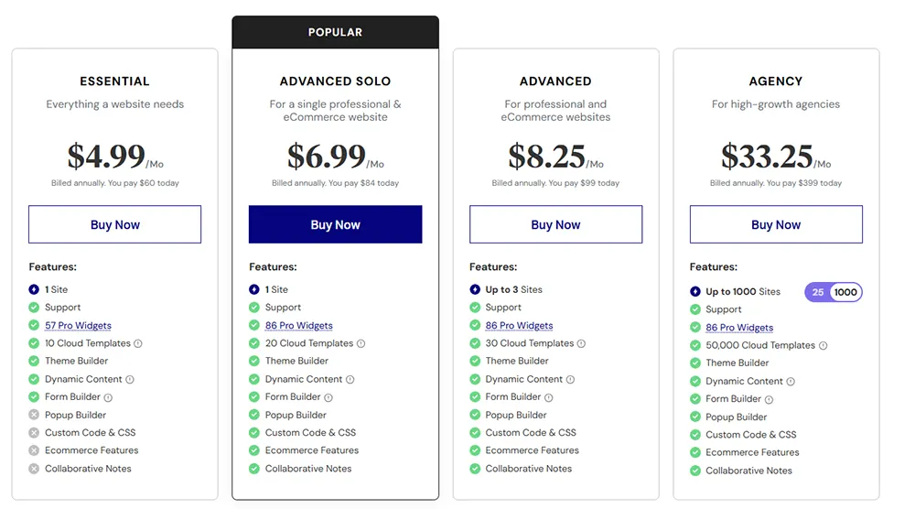Click blue site icon next to Up to 3 Sites
Screen dimensions: 915x509
click(475, 289)
